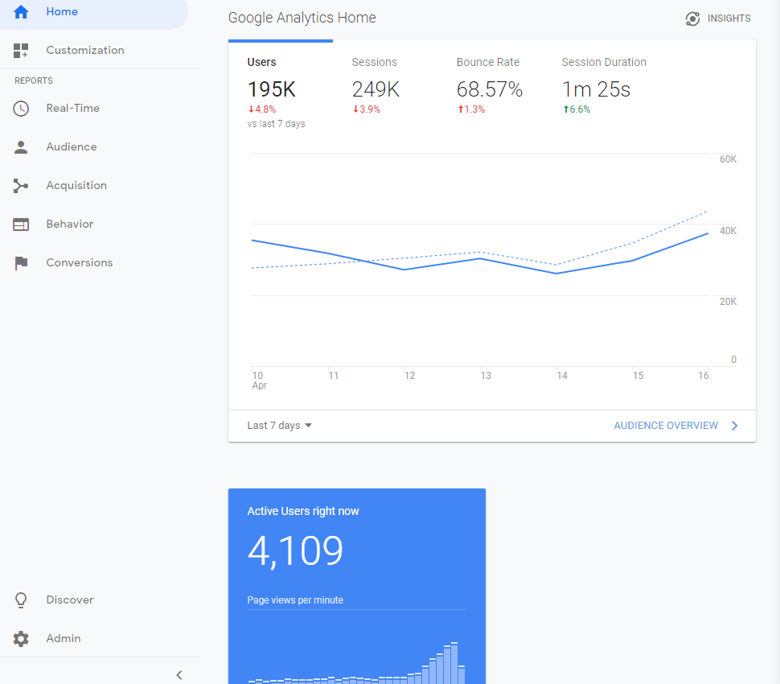Open the Customization menu item
Screen dimensions: 780x684
click(100, 50)
